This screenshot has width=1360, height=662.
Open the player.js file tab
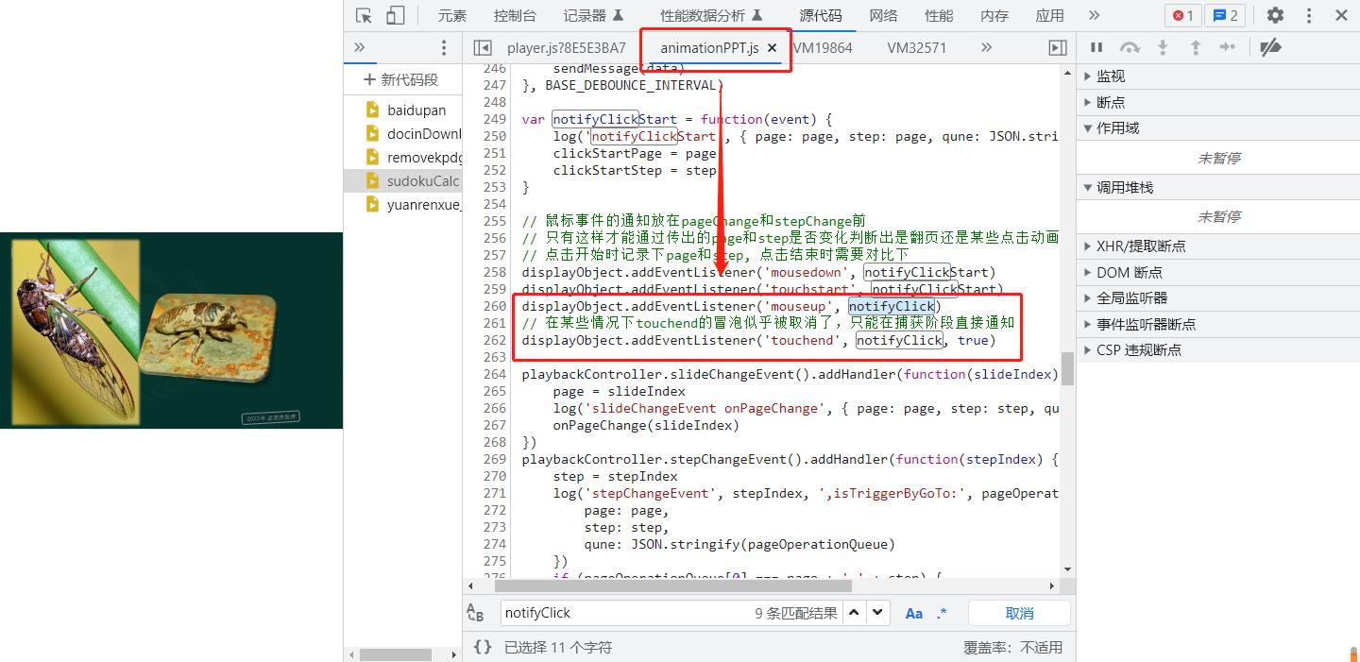(566, 47)
